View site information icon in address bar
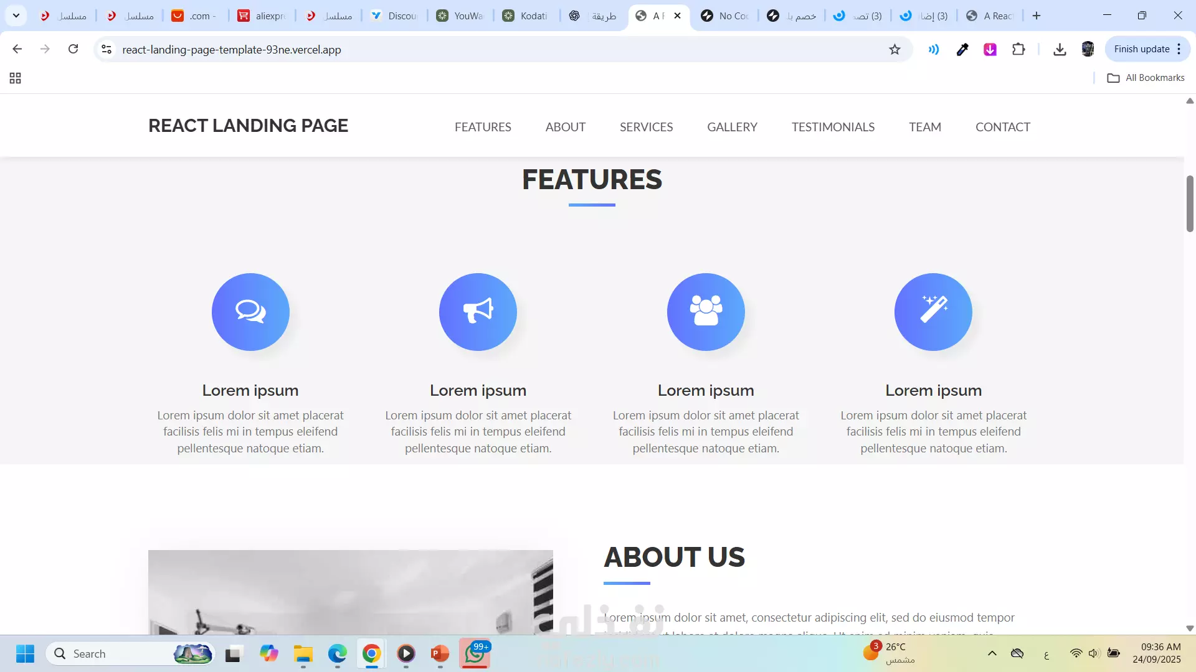Screen dimensions: 1196x672 (x=107, y=49)
